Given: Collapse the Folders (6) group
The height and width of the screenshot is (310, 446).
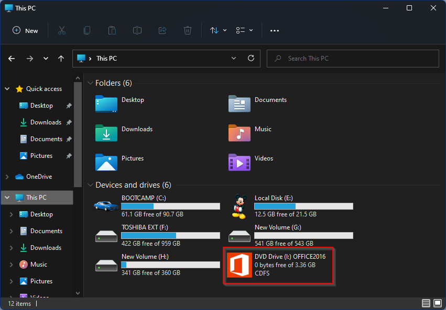Looking at the screenshot, I should tap(90, 83).
